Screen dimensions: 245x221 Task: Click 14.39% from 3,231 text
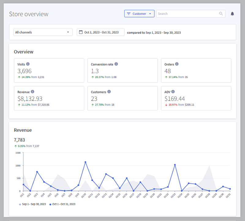click(33, 77)
